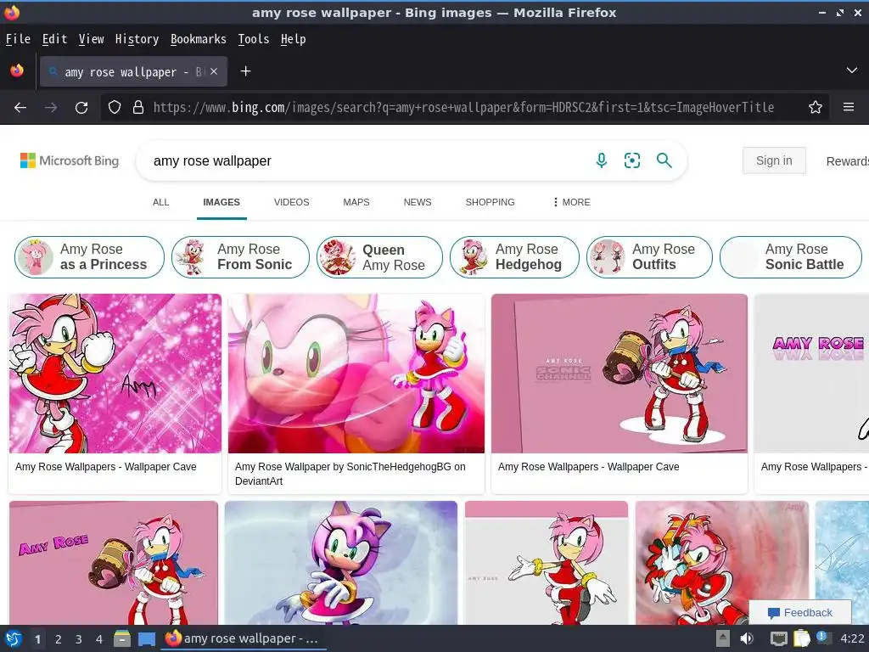Switch to the NEWS tab

pos(418,202)
